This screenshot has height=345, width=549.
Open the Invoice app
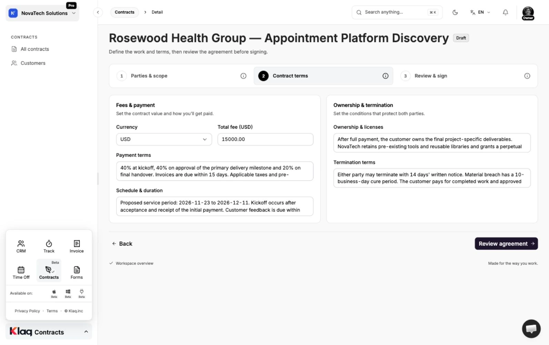click(77, 246)
